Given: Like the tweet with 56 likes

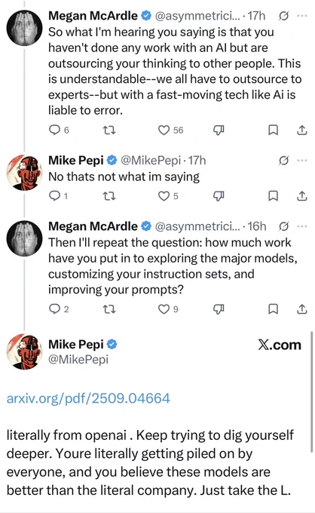Looking at the screenshot, I should pos(164,131).
